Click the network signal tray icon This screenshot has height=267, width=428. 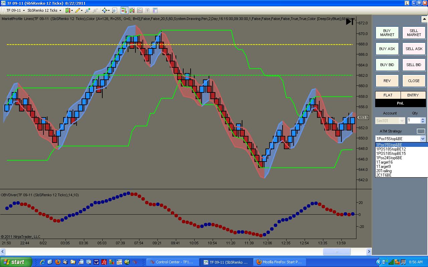(x=391, y=262)
